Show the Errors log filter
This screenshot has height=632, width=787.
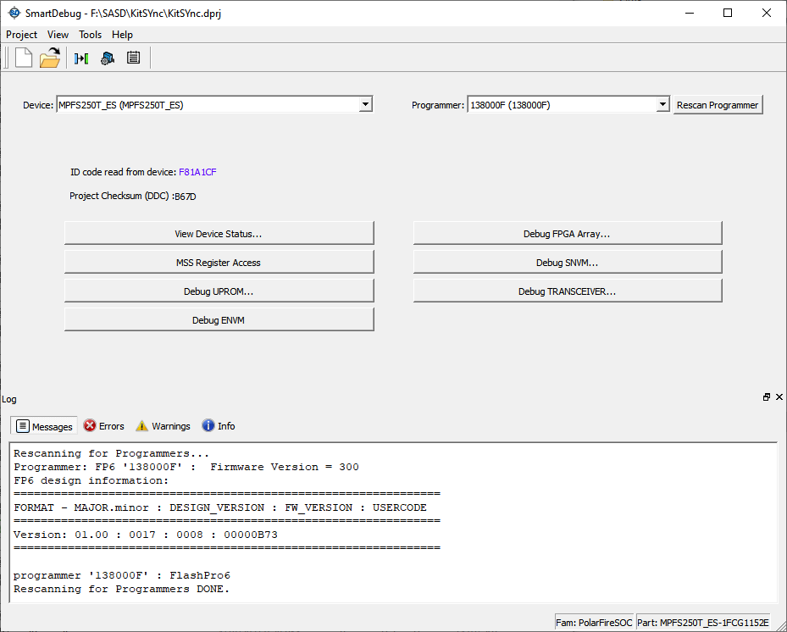click(x=103, y=426)
